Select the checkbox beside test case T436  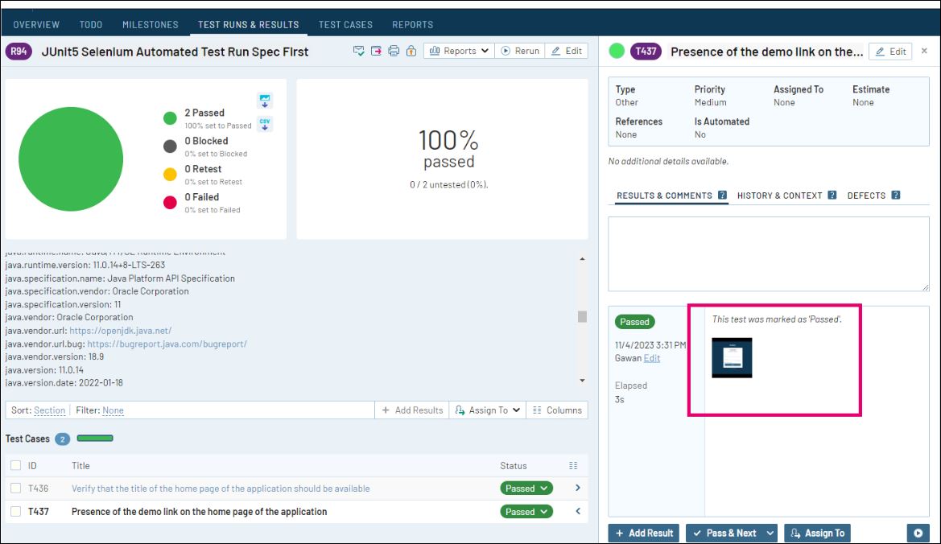[x=14, y=488]
